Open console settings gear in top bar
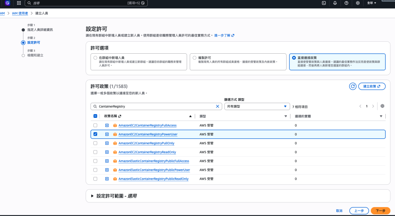 [x=358, y=3]
